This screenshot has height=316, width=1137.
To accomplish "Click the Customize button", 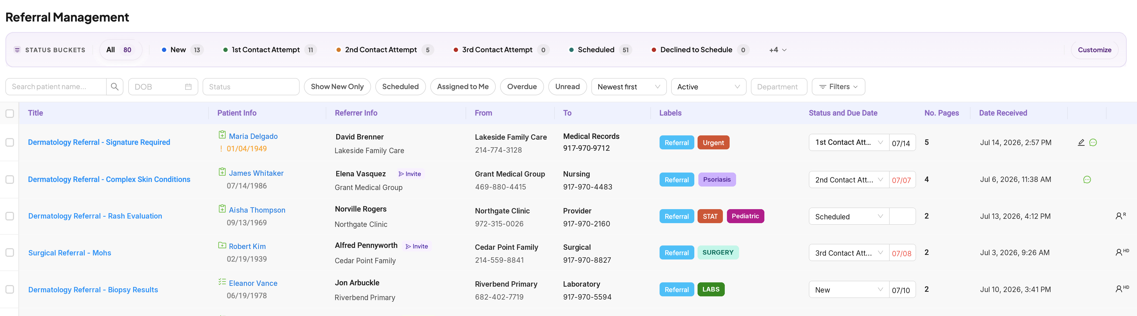I will pos(1094,50).
